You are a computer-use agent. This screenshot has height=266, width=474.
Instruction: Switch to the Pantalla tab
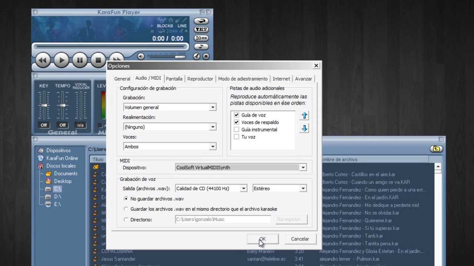pyautogui.click(x=174, y=79)
